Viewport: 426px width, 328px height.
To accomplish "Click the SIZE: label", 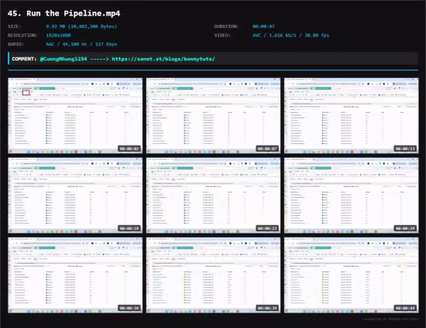I will (x=15, y=26).
